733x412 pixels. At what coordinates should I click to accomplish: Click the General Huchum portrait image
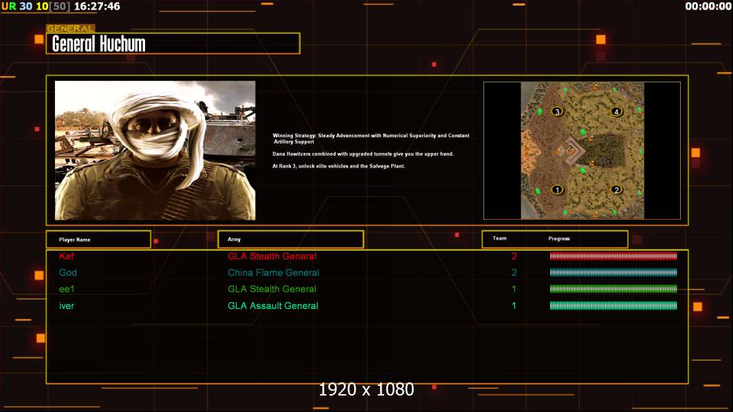point(155,150)
